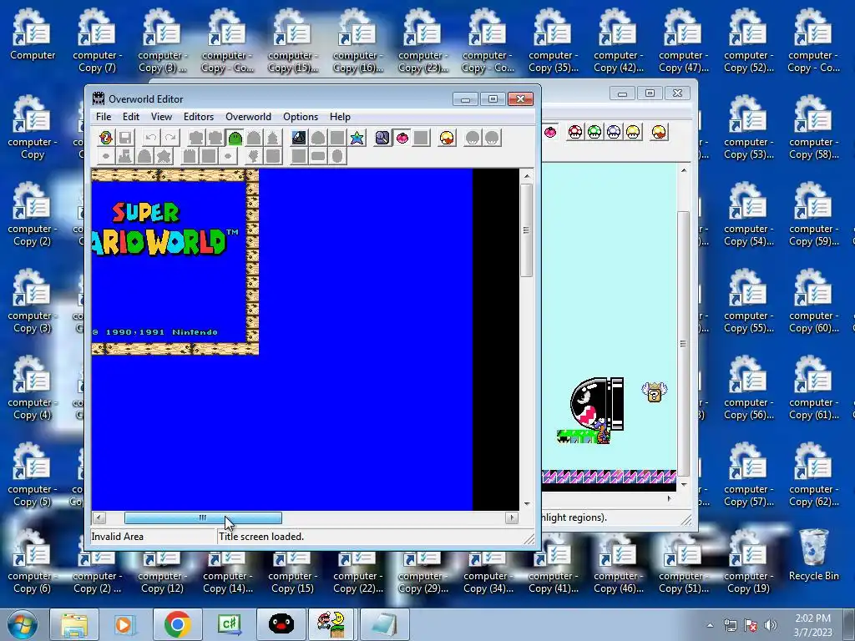This screenshot has height=641, width=855.
Task: Click the red mushroom icon in background window
Action: point(575,132)
